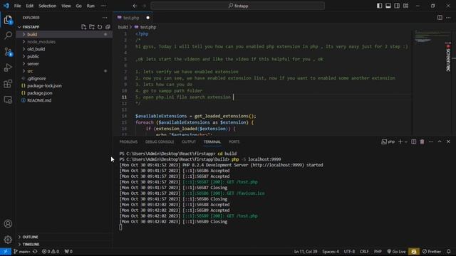Open the remote window indicator in status bar
Viewport: 456px width, 256px height.
pyautogui.click(x=6, y=252)
